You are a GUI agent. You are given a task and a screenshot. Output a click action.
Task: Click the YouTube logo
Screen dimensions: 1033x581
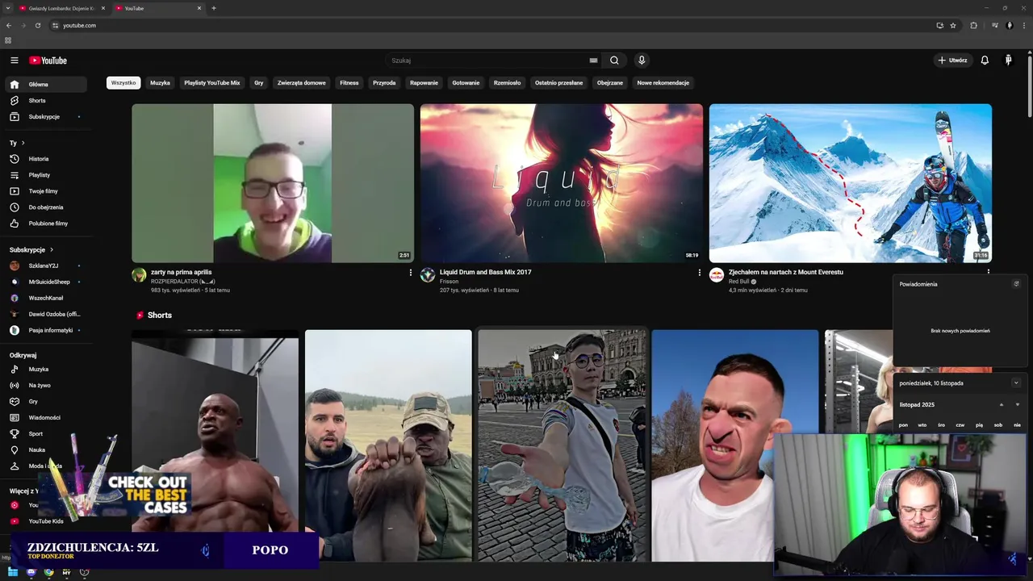48,61
